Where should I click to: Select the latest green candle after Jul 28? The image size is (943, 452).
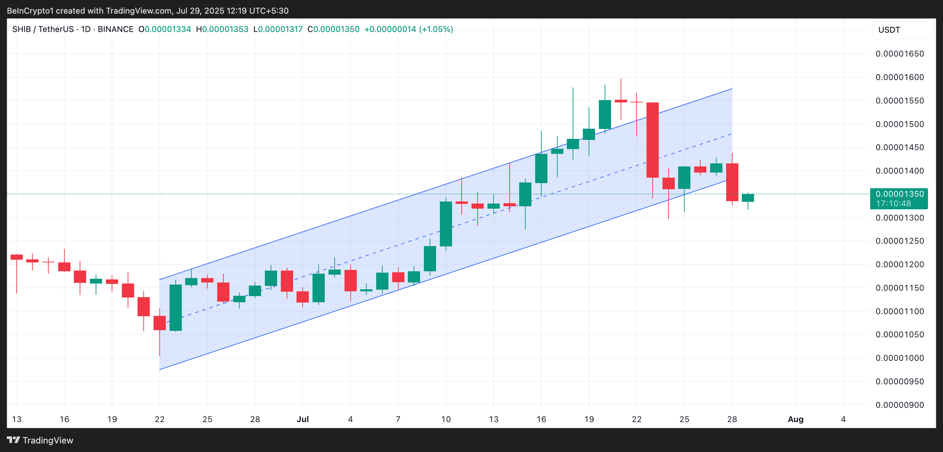tap(748, 198)
